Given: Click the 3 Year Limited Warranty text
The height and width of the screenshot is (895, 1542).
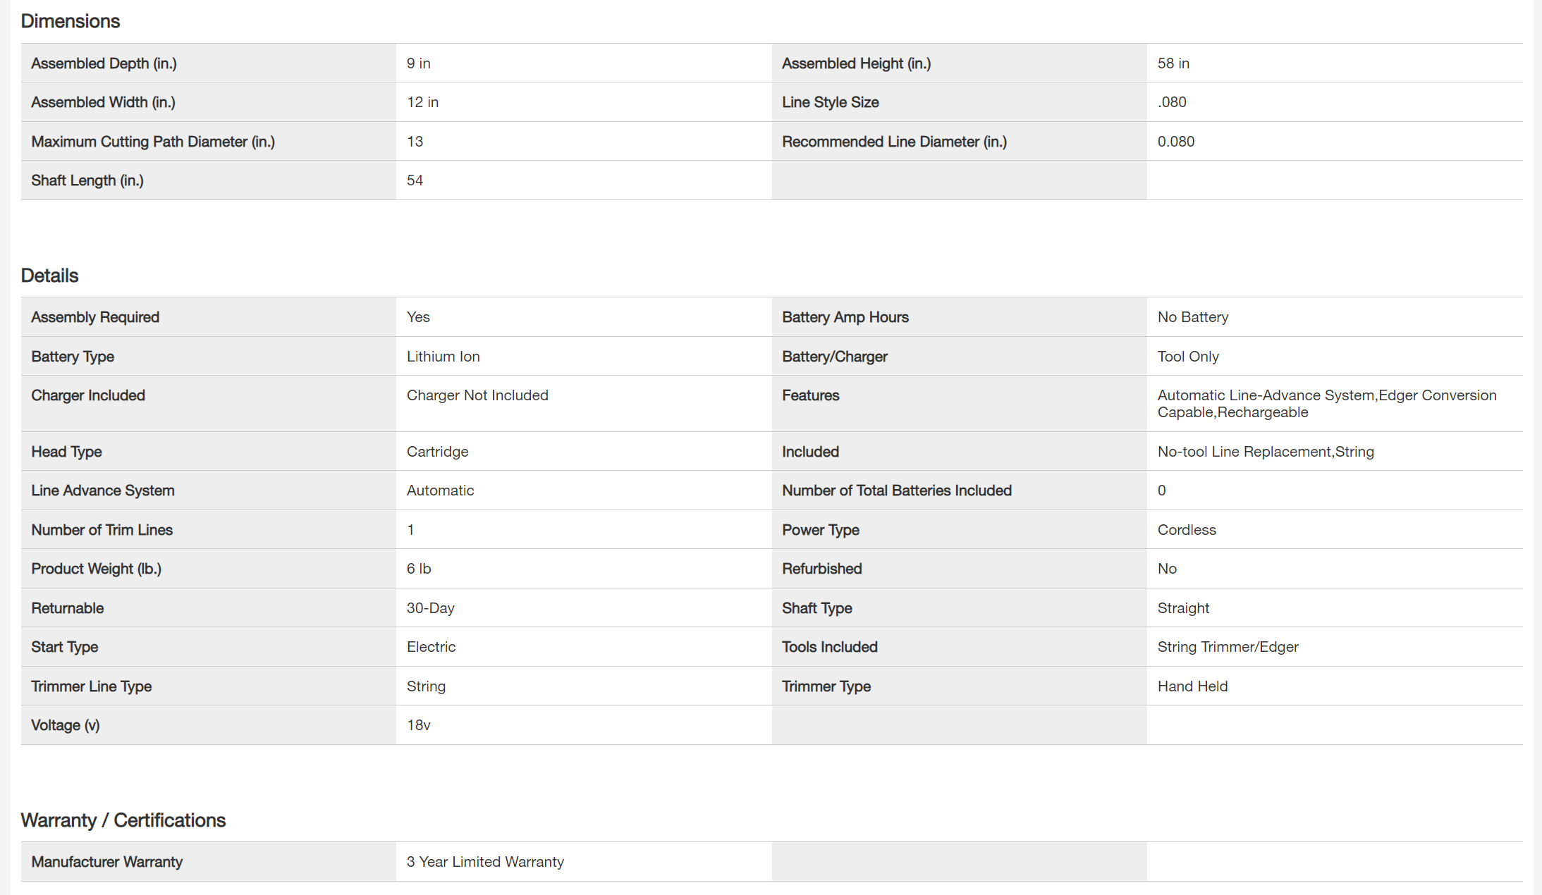Looking at the screenshot, I should 485,862.
